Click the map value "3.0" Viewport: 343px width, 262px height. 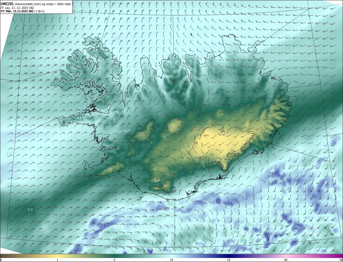point(110,169)
